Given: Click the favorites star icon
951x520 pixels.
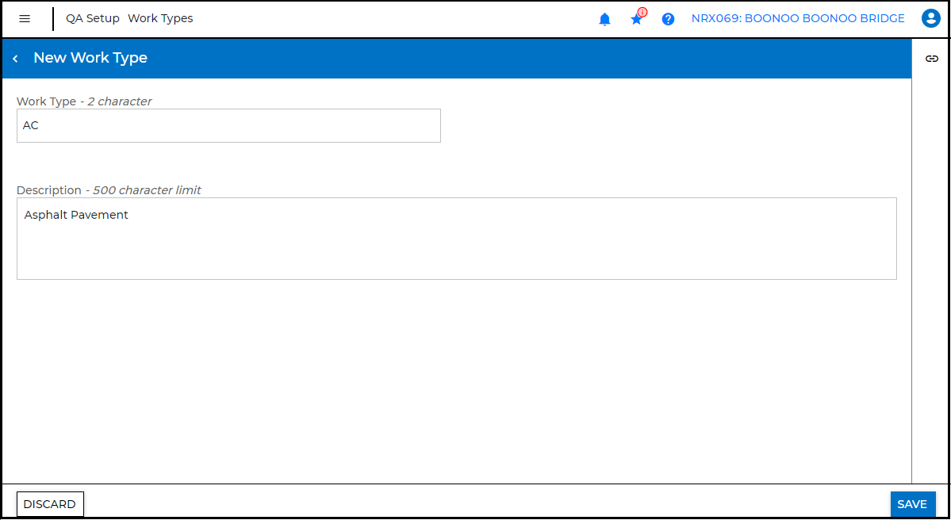Looking at the screenshot, I should click(x=636, y=18).
